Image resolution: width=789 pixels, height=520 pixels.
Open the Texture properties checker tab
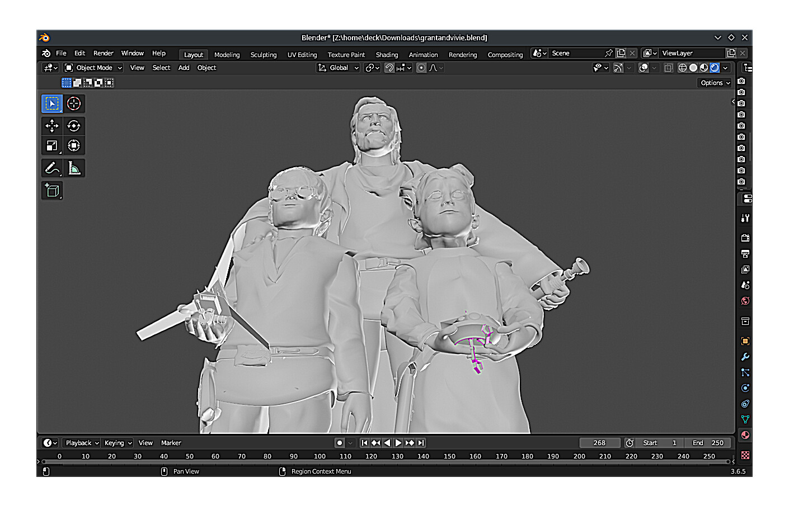click(745, 455)
